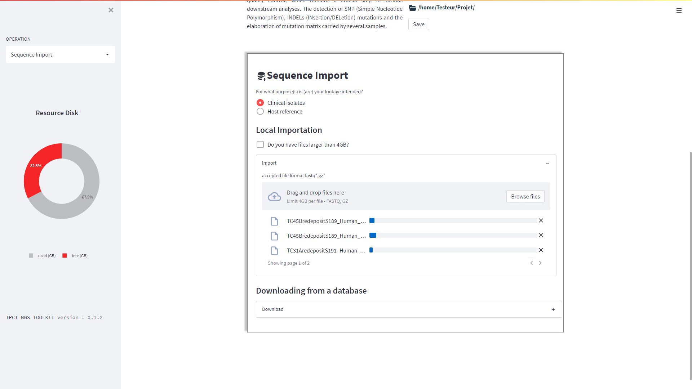Click the OPERATION label in sidebar

coord(18,39)
